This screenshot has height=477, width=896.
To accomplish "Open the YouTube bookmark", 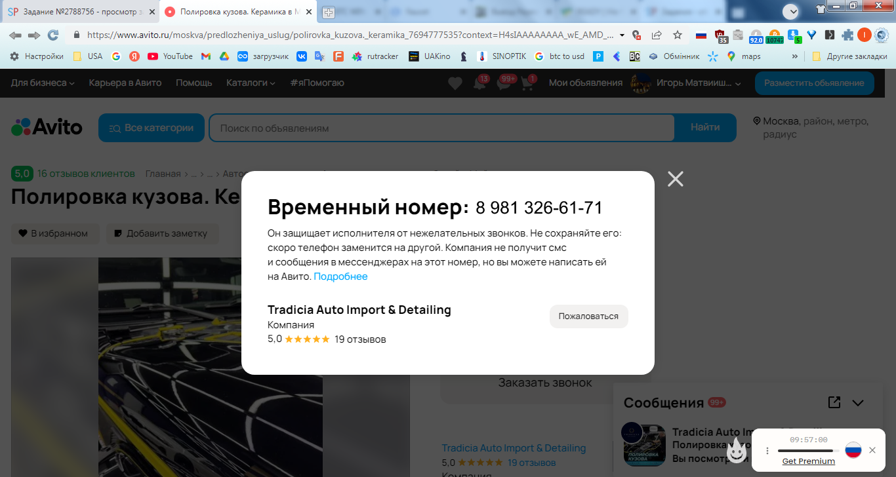I will tap(170, 56).
